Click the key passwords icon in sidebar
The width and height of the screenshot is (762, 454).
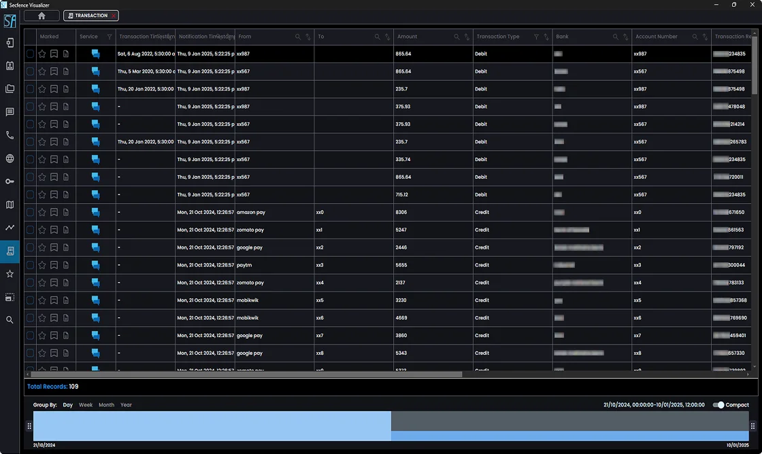click(x=10, y=181)
